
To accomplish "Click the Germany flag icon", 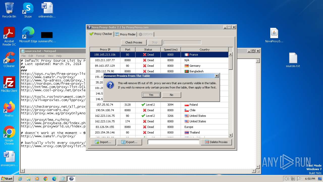I will (x=186, y=66).
